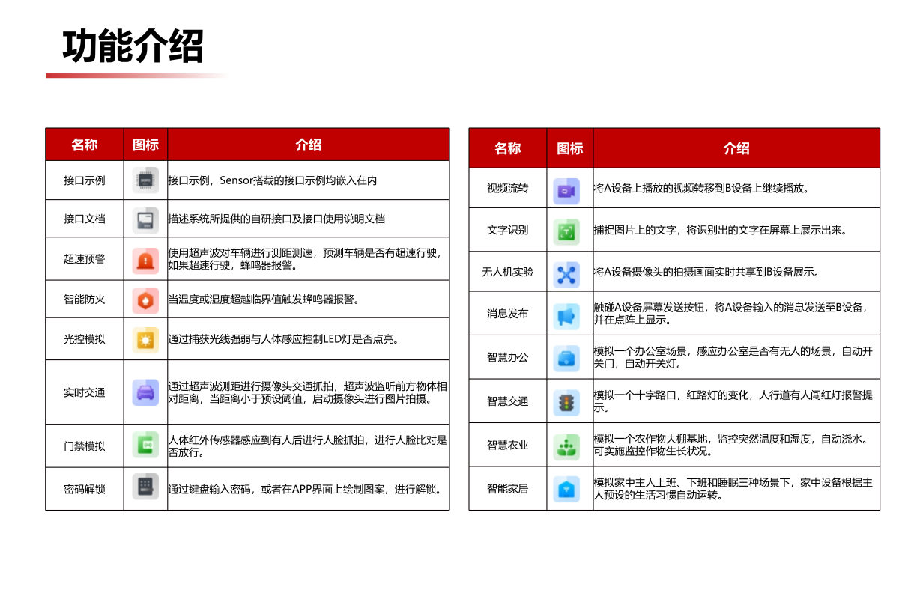Select the 无人机实验 drone icon
This screenshot has width=899, height=599.
coord(567,273)
